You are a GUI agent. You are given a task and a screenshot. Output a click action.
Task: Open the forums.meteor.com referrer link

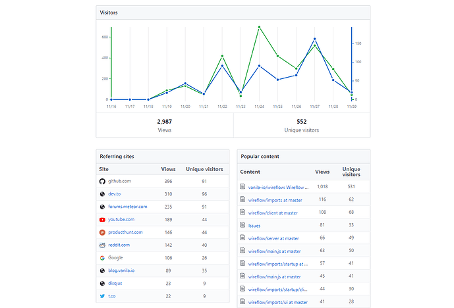[x=128, y=207]
